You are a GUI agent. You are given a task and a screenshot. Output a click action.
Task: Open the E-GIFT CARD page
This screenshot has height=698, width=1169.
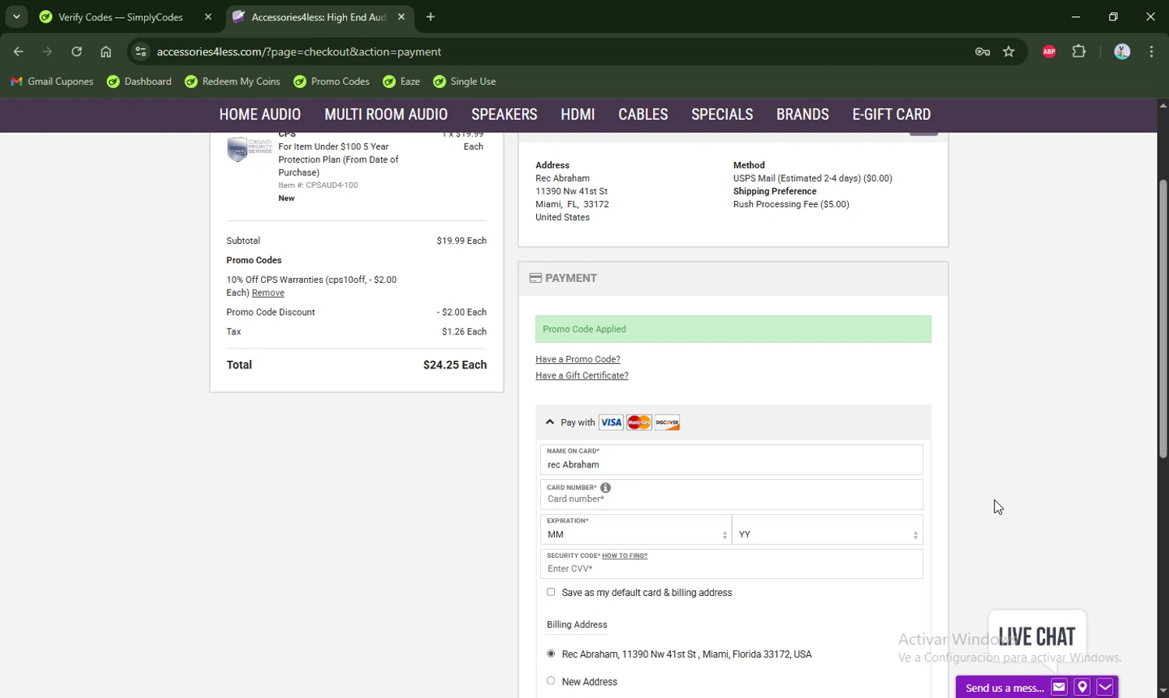click(892, 115)
